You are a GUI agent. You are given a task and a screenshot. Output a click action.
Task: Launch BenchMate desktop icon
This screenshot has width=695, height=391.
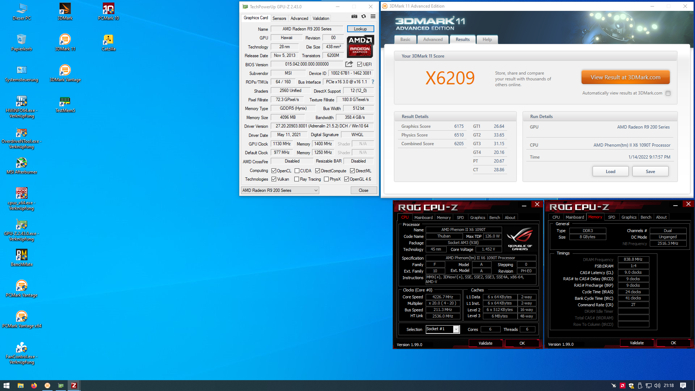click(22, 257)
